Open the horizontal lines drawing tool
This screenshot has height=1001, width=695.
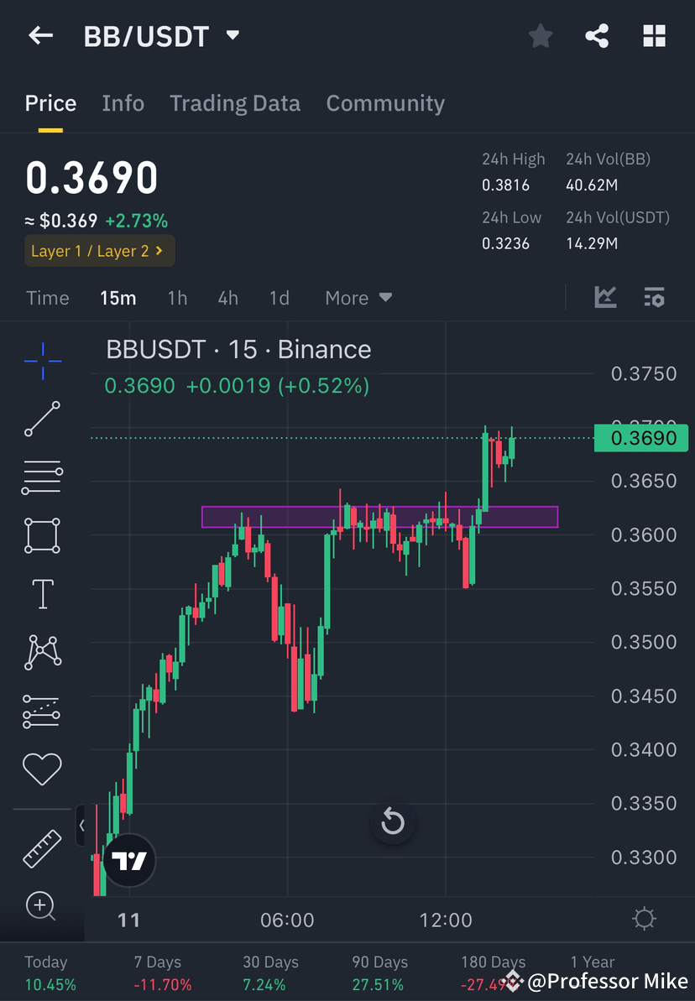coord(41,477)
